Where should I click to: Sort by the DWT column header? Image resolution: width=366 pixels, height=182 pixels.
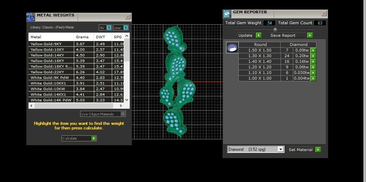(103, 37)
